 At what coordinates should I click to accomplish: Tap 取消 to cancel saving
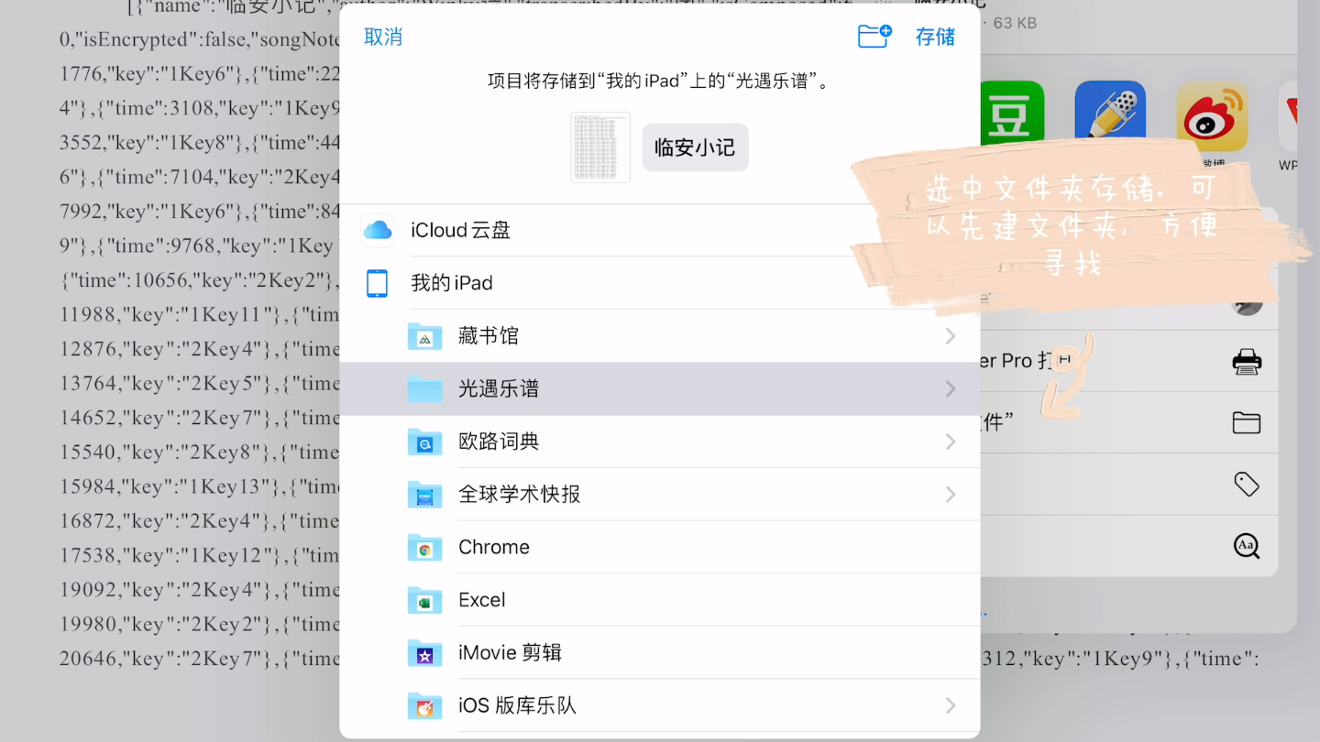pyautogui.click(x=383, y=37)
